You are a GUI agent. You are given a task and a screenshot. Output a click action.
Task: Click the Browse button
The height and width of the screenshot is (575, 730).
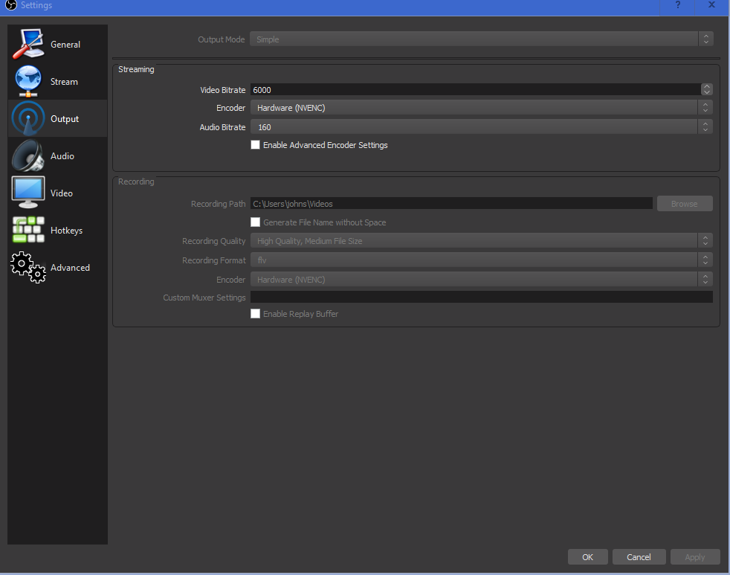(x=685, y=204)
